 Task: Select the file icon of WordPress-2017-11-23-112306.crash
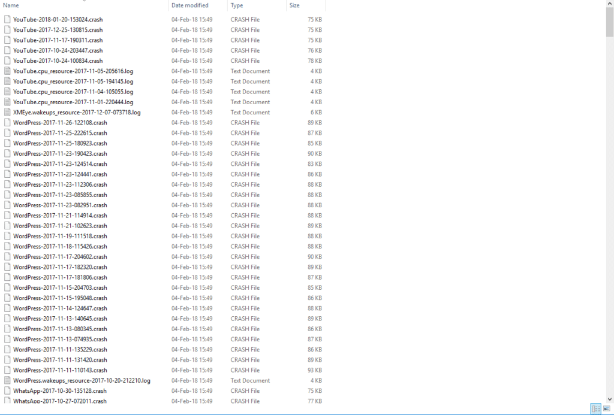(7, 184)
